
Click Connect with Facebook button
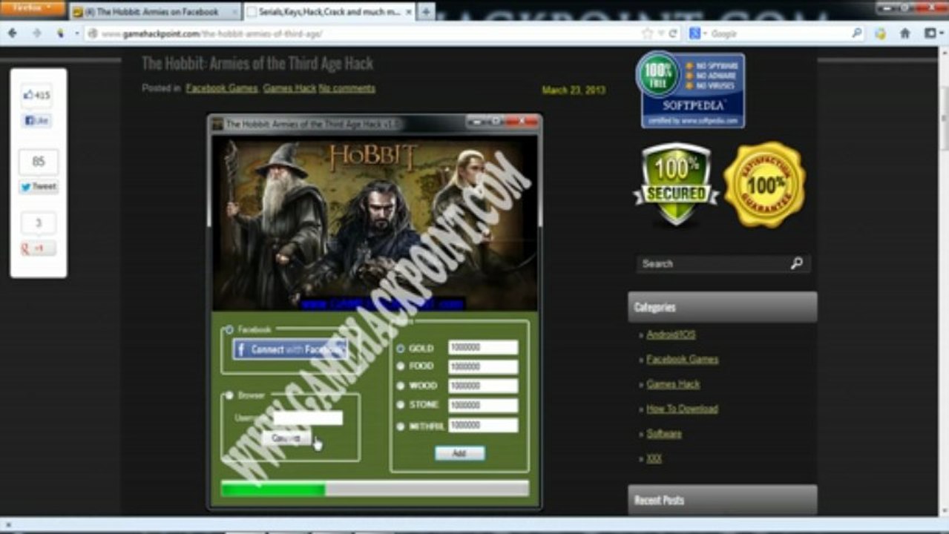click(289, 349)
